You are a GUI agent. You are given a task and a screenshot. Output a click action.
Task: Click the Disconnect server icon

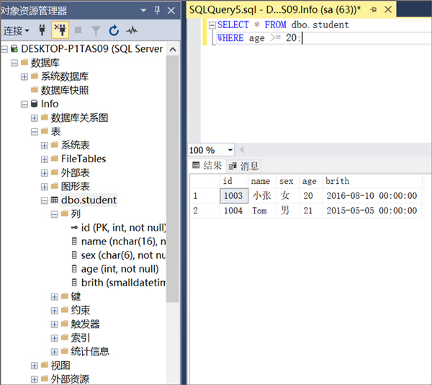(x=60, y=30)
